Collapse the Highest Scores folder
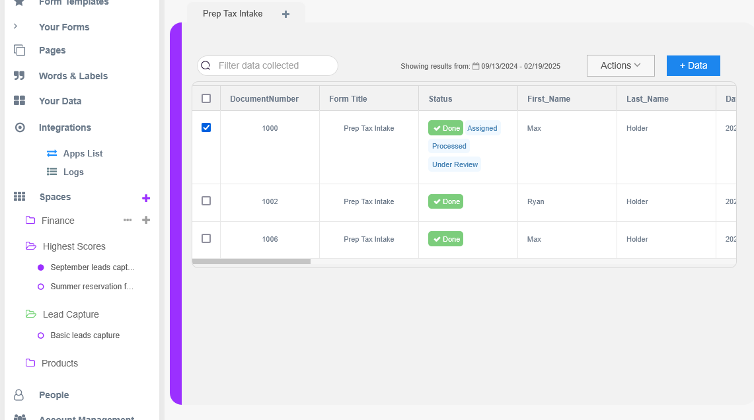Screen dimensions: 754x420 click(x=31, y=246)
